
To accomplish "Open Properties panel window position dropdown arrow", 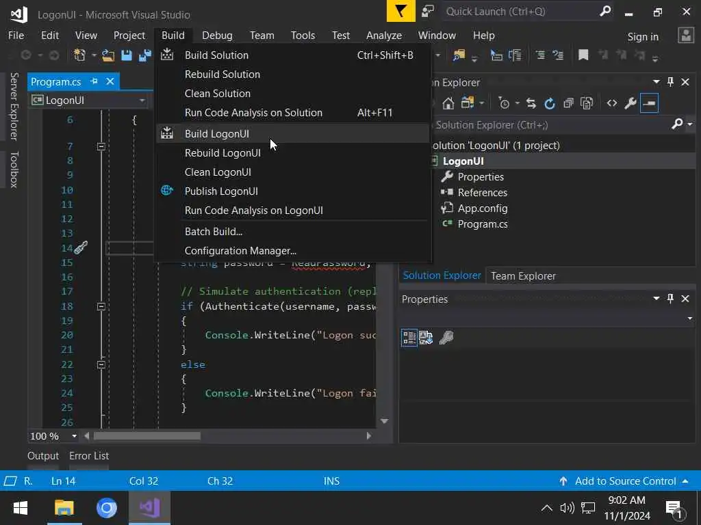I will tap(656, 298).
